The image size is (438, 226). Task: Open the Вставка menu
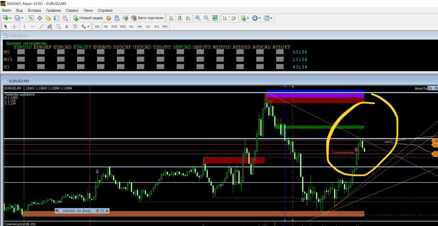[34, 10]
